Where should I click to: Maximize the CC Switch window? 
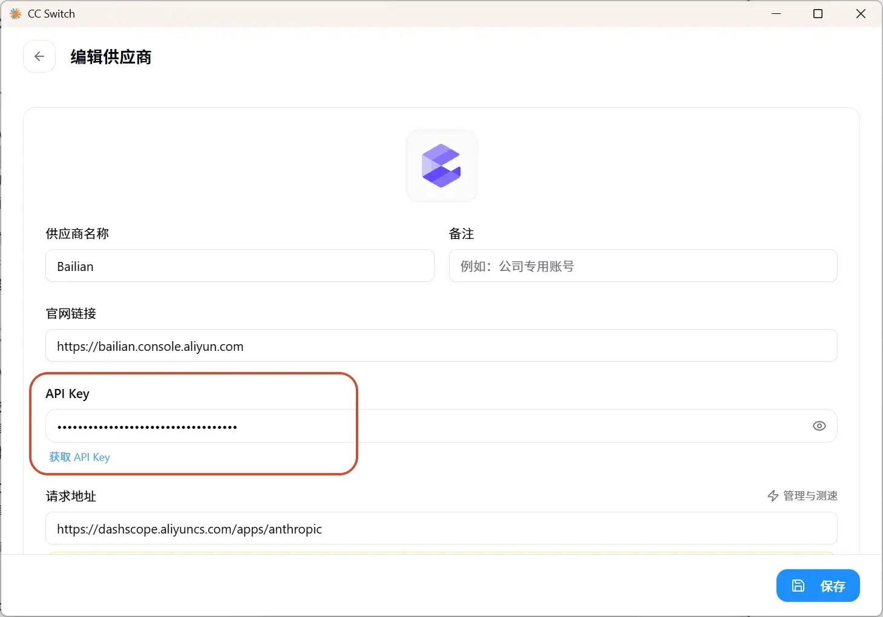[x=818, y=13]
